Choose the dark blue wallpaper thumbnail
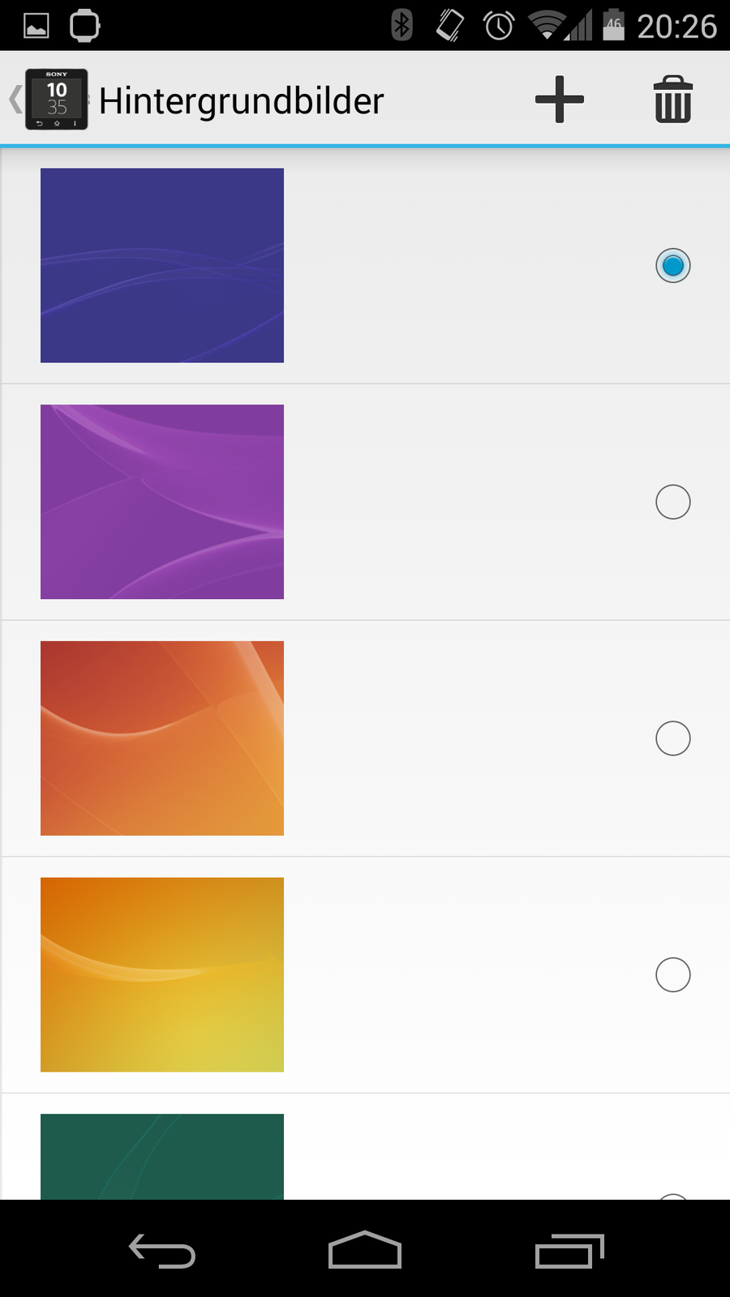Screen dimensions: 730x1297 162,265
